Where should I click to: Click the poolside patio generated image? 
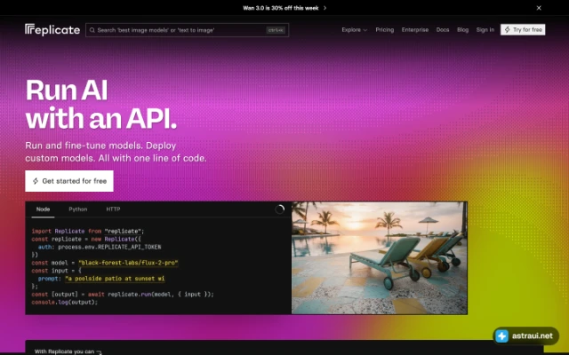click(x=380, y=258)
